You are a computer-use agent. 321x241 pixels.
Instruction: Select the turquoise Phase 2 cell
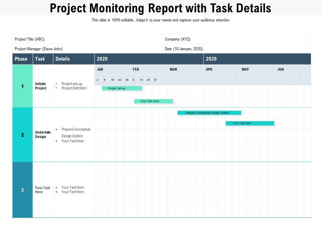[22, 135]
